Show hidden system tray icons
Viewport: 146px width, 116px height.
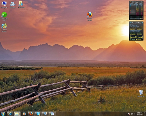coord(126,114)
